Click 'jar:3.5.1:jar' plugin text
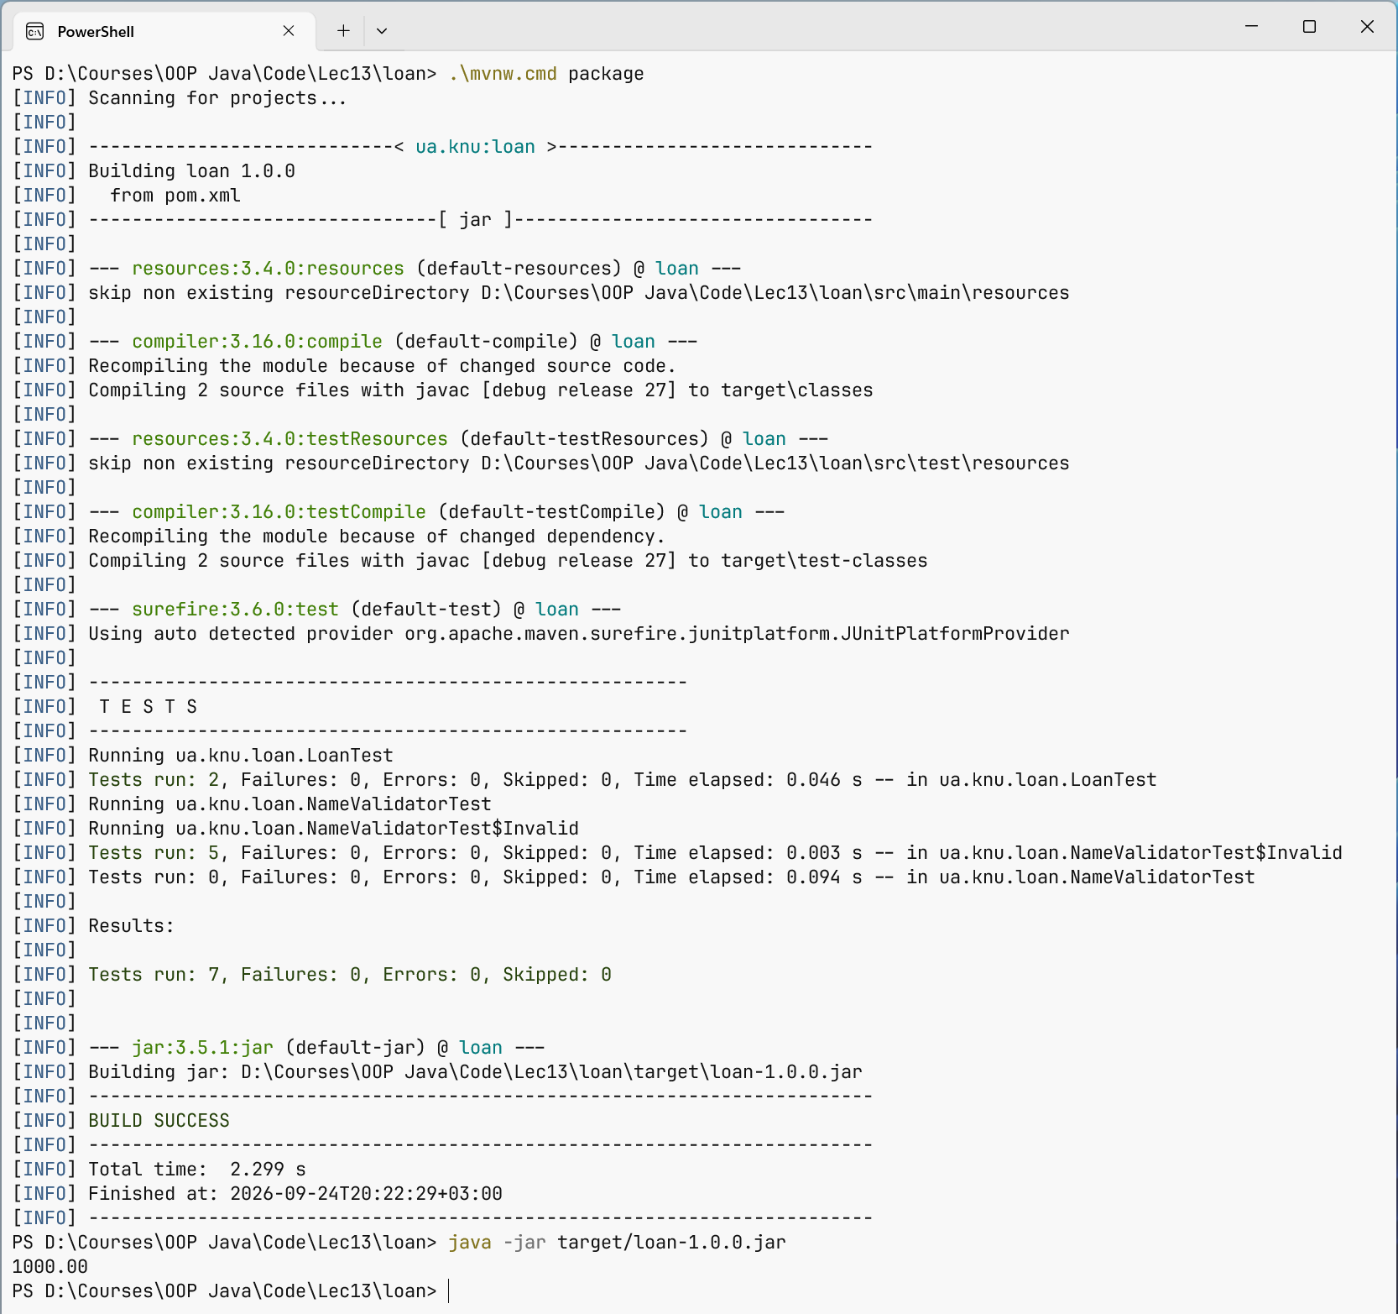Screen dimensions: 1398x1314 [202, 1048]
